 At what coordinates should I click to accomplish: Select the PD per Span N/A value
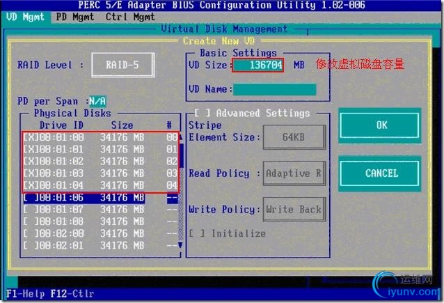pyautogui.click(x=97, y=101)
